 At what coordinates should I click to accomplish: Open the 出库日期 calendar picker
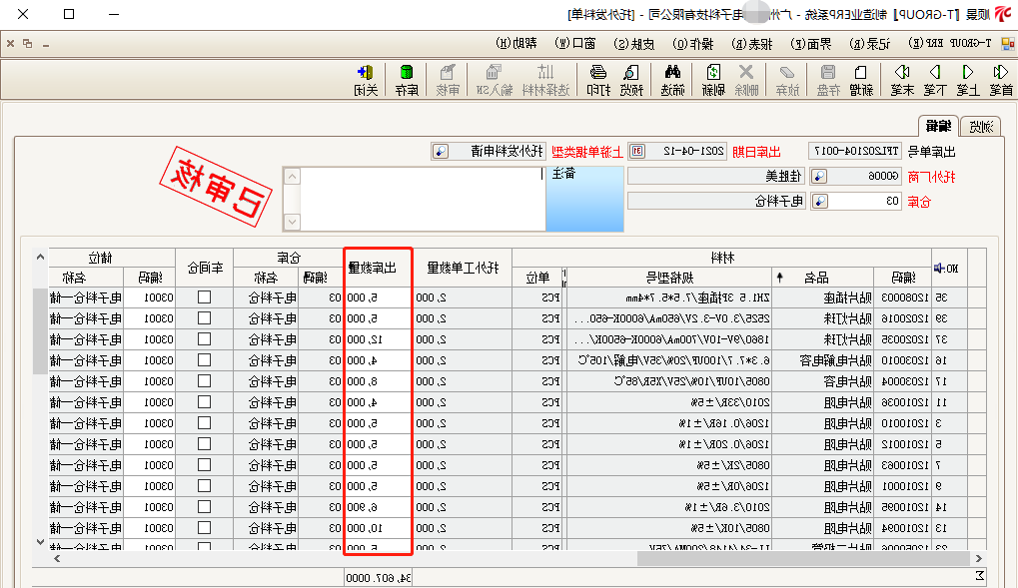coord(635,152)
